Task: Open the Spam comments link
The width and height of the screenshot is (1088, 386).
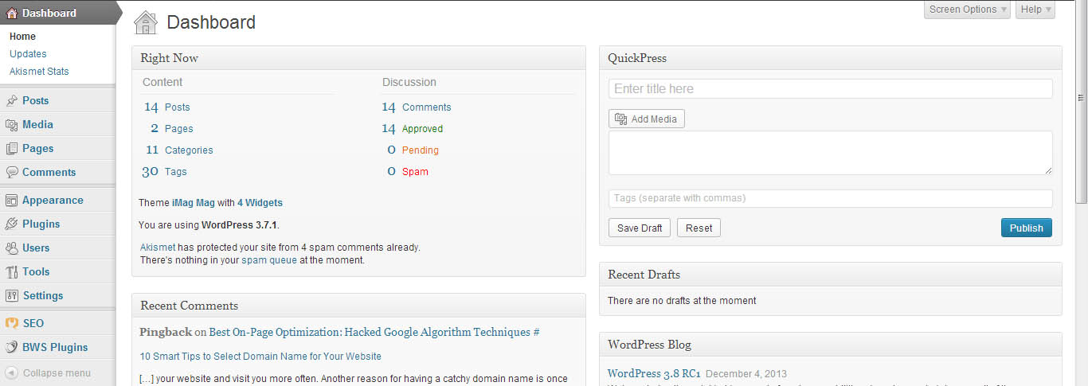Action: pyautogui.click(x=415, y=172)
